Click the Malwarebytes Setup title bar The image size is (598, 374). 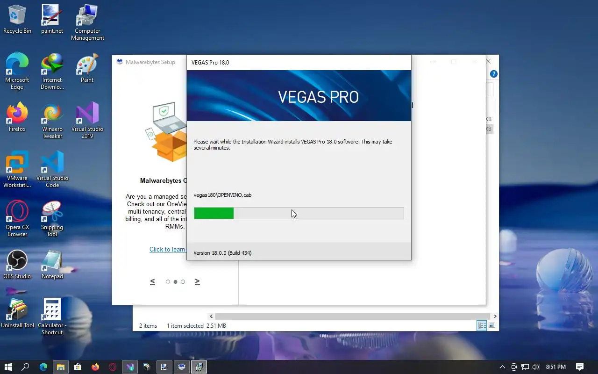[149, 62]
